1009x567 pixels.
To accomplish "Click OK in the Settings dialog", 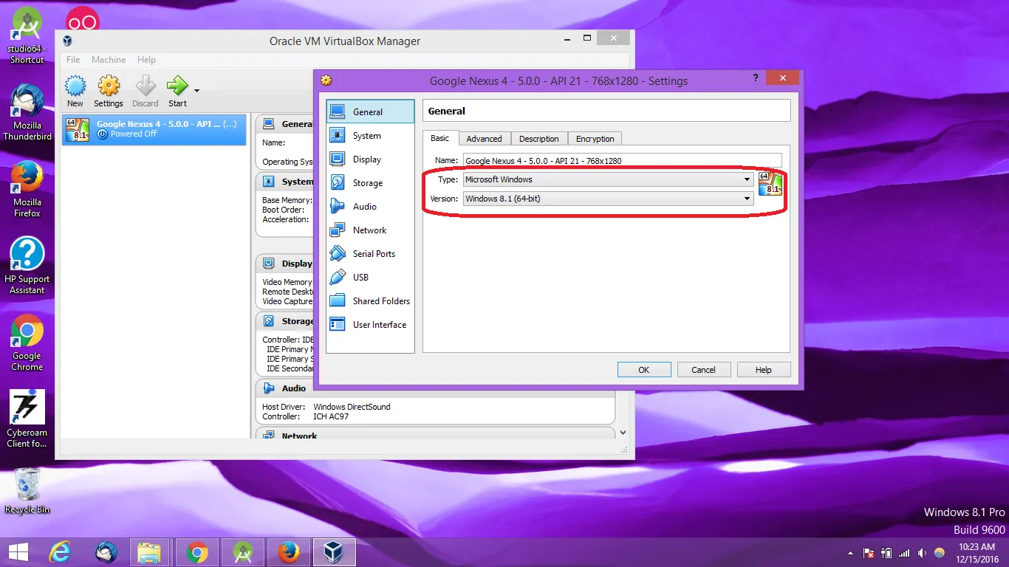I will click(644, 370).
